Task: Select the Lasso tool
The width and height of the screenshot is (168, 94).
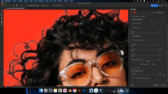Action: [2, 20]
